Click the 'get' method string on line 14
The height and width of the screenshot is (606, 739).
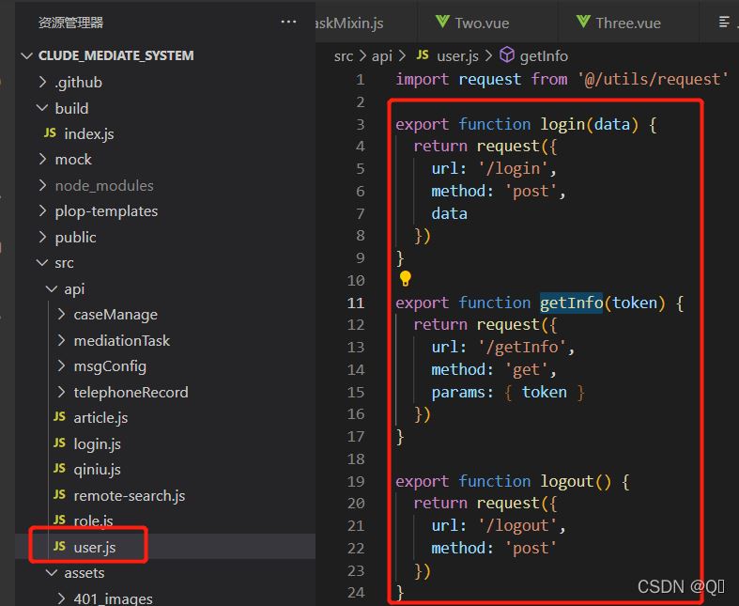[527, 370]
